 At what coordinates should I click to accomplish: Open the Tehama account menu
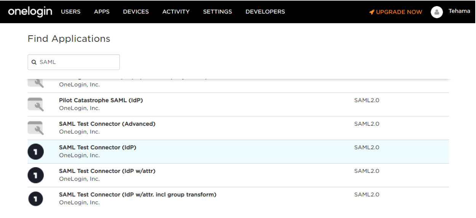click(x=459, y=11)
